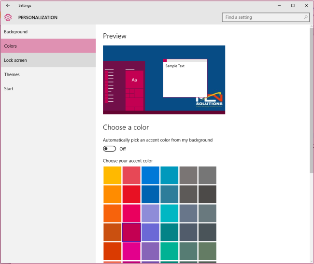The image size is (314, 264).
Task: Select the Colors section
Action: [x=48, y=46]
